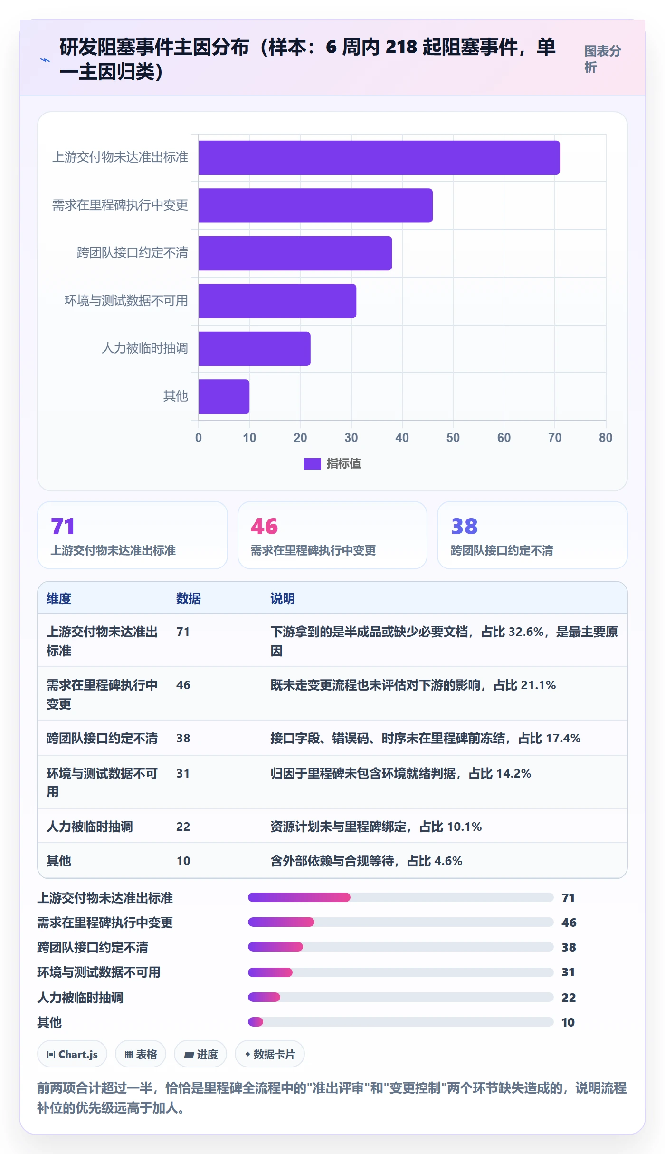
Task: Click the 指标值 legend label
Action: 344,463
